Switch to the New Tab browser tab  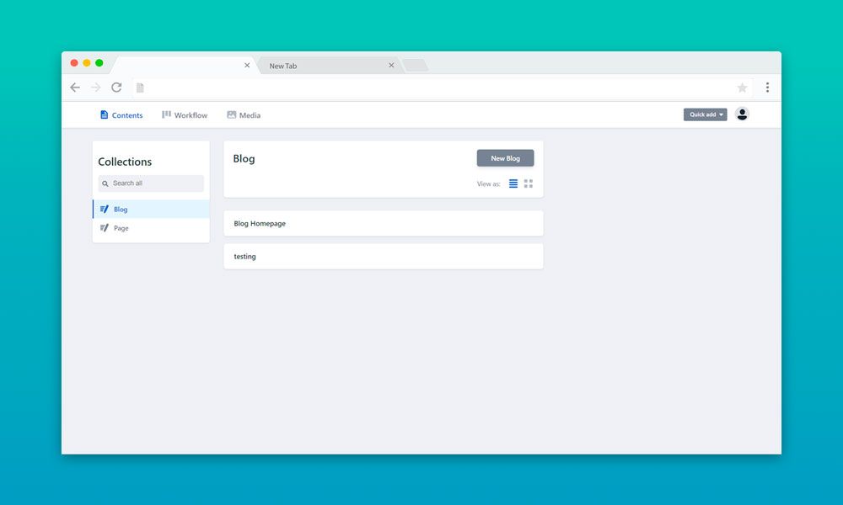tap(329, 66)
